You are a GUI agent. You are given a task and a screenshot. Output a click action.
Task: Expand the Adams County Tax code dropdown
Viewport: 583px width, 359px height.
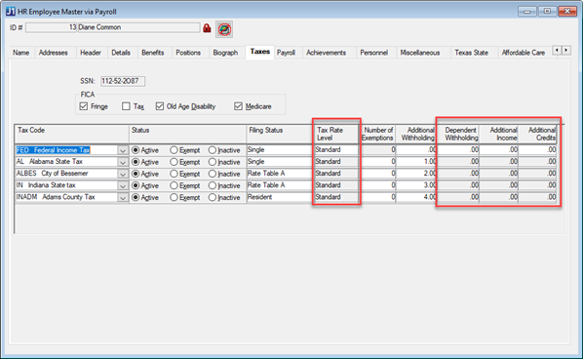(123, 197)
